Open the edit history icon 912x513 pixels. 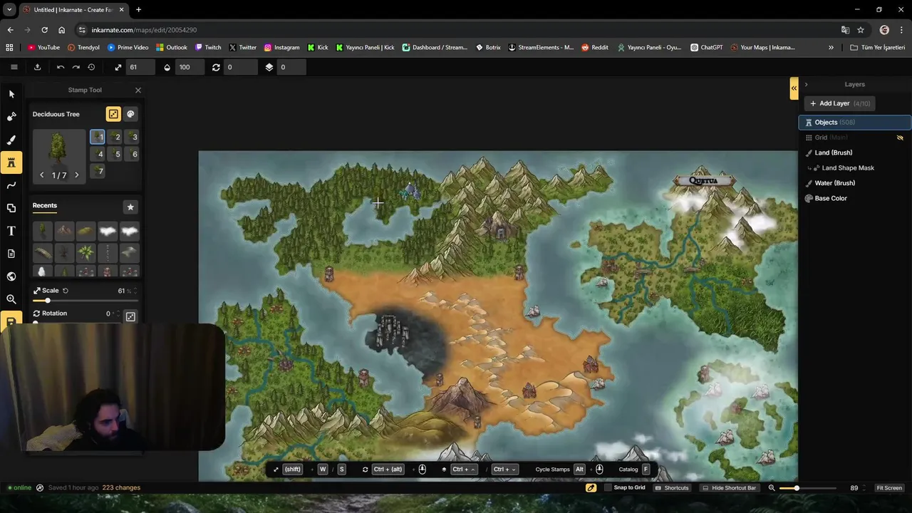coord(91,67)
